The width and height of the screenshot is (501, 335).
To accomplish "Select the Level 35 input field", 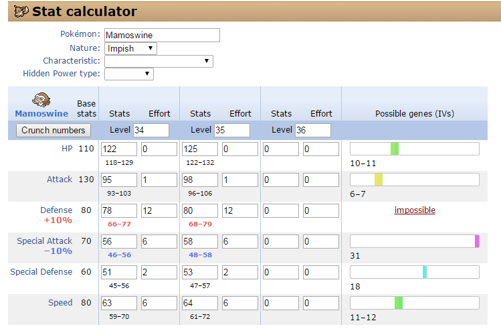I will coord(232,130).
